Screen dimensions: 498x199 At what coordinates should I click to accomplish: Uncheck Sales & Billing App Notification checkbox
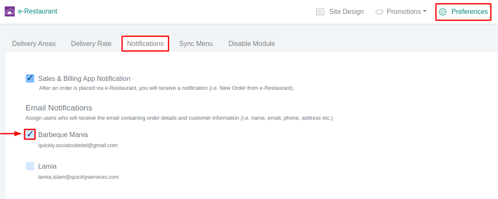tap(30, 78)
